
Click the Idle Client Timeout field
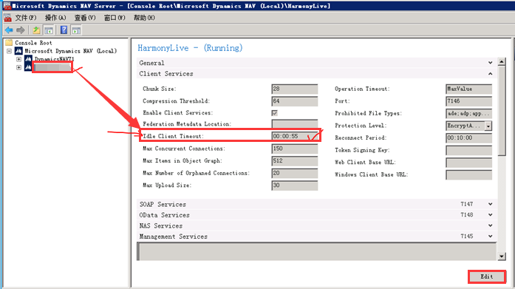click(295, 136)
